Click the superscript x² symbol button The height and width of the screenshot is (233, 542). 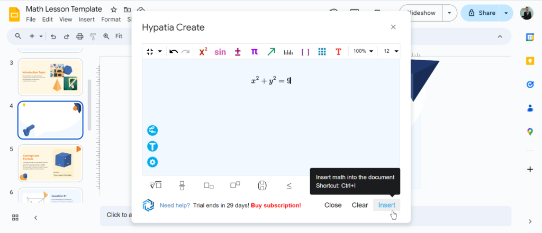point(203,51)
